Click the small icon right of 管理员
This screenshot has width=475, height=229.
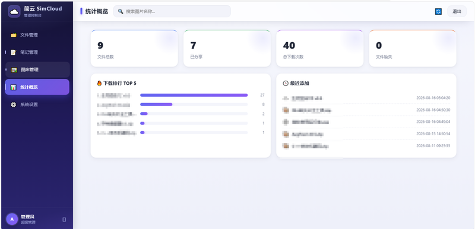(64, 220)
